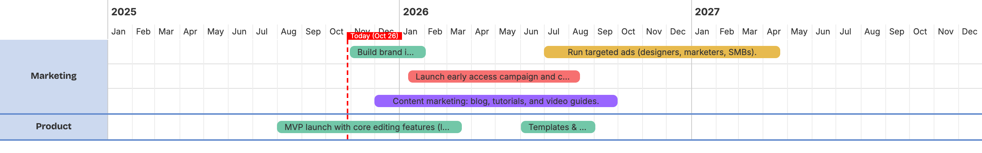This screenshot has width=982, height=153.
Task: Open the "MVP launch with core editing features" bar
Action: pyautogui.click(x=369, y=127)
